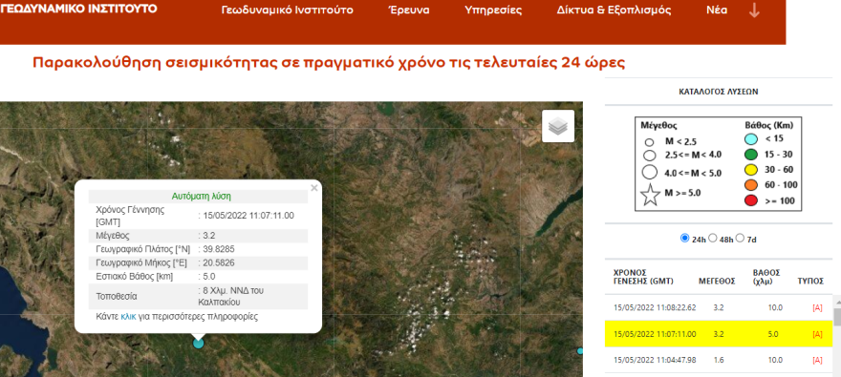Screen dimensions: 841x377
Task: Click the latitude value 39.8285 in popup
Action: 218,249
